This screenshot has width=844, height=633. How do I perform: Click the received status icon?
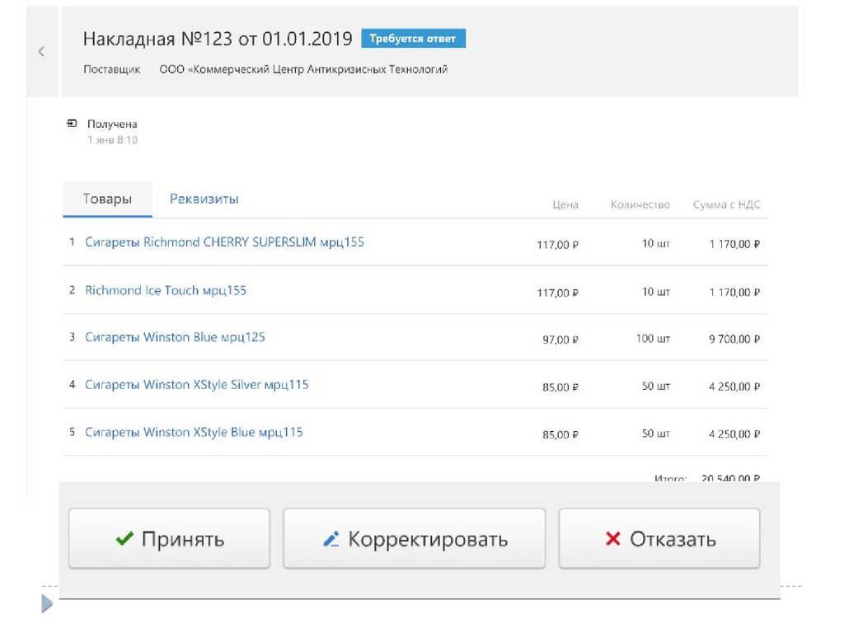73,124
